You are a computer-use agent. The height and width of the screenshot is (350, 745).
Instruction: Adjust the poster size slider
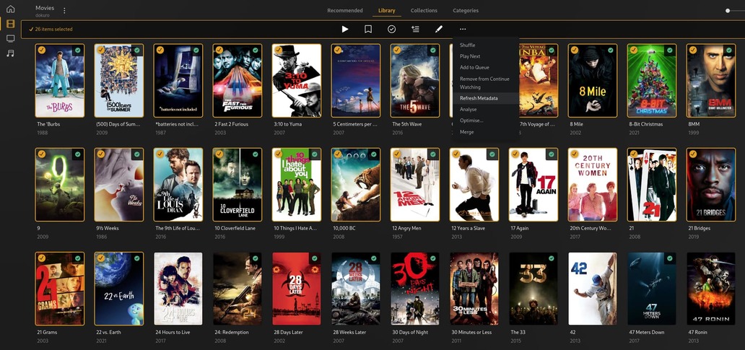click(728, 10)
